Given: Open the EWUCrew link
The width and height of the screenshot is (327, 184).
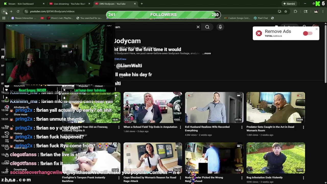Looking at the screenshot, I should 120,59.
